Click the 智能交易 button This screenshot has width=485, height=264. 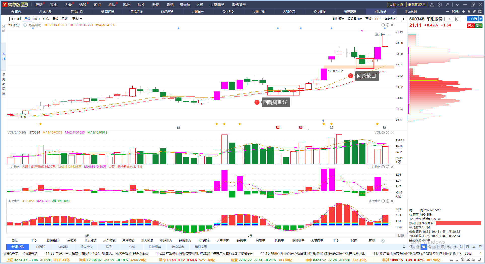[x=417, y=5]
